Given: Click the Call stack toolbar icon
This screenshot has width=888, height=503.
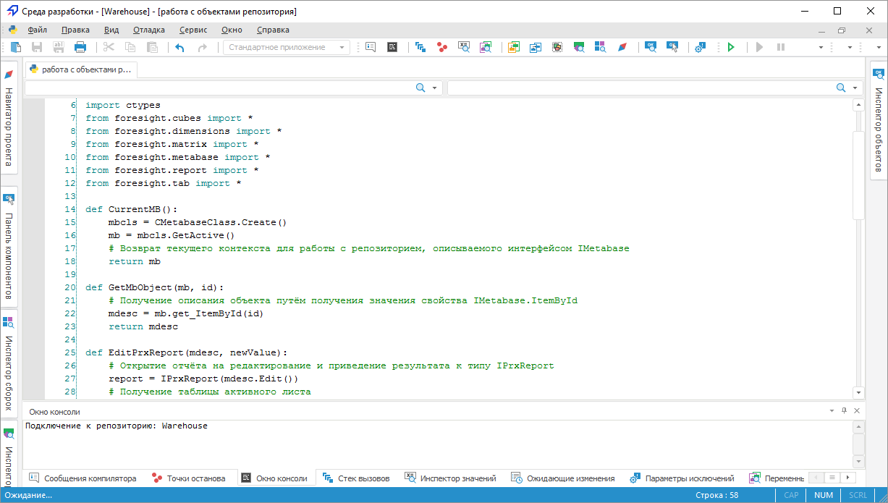Looking at the screenshot, I should (420, 47).
